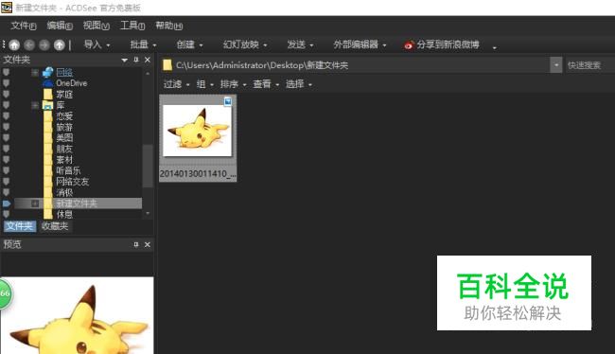Screen dimensions: 615x354
Task: Open the path history dropdown
Action: click(x=555, y=65)
